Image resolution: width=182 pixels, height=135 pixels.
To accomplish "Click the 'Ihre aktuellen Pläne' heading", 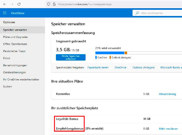I will [67, 81].
